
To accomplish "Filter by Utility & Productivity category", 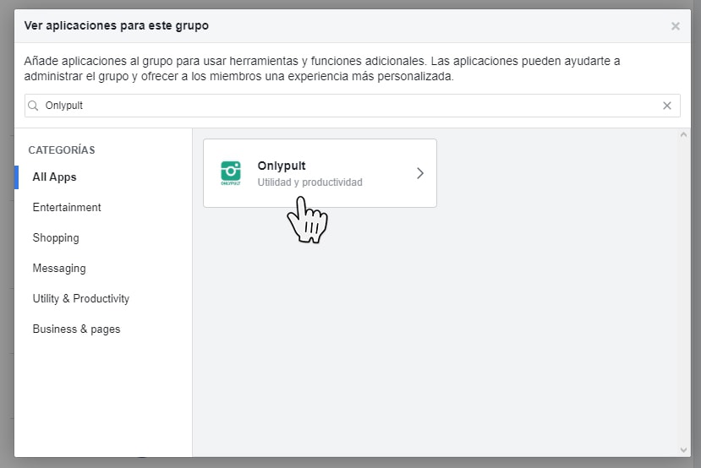I will (x=81, y=299).
